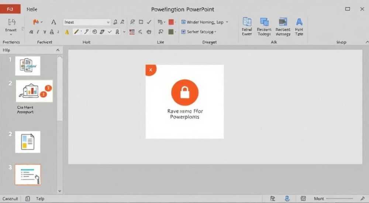The height and width of the screenshot is (203, 369).
Task: Open the dropdown arrow beside the red swatch
Action: tap(175, 22)
